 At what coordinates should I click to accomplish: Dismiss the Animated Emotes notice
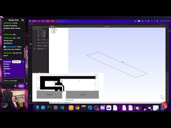click(x=24, y=62)
